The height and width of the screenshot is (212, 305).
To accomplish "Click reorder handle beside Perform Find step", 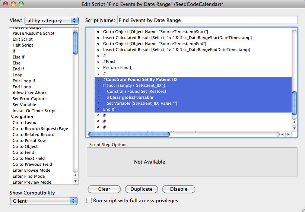I will [x=98, y=67].
